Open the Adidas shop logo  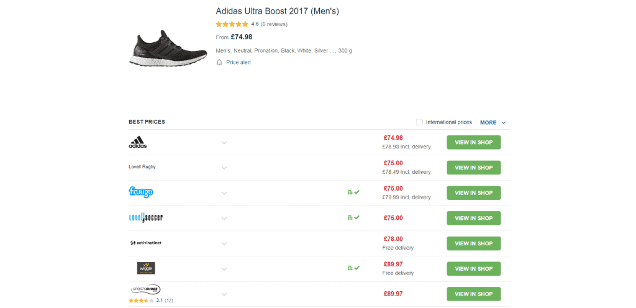pyautogui.click(x=138, y=142)
